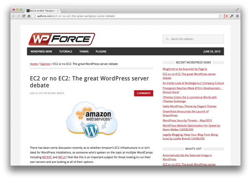Open Pressgram Reaches Week #10 link
Viewport: 251px width, 180px height.
tap(192, 90)
